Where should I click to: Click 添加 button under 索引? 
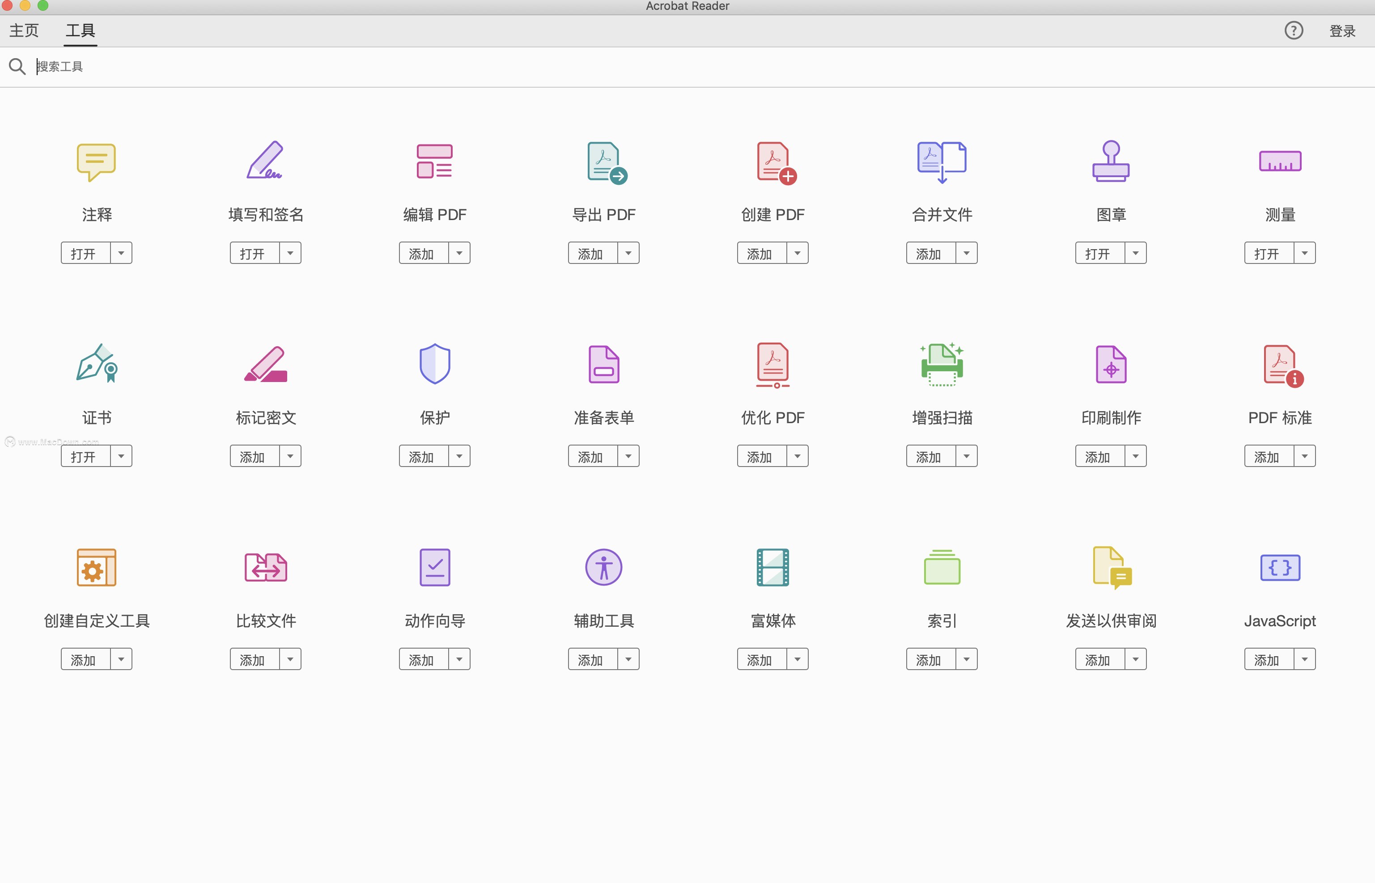click(x=931, y=659)
